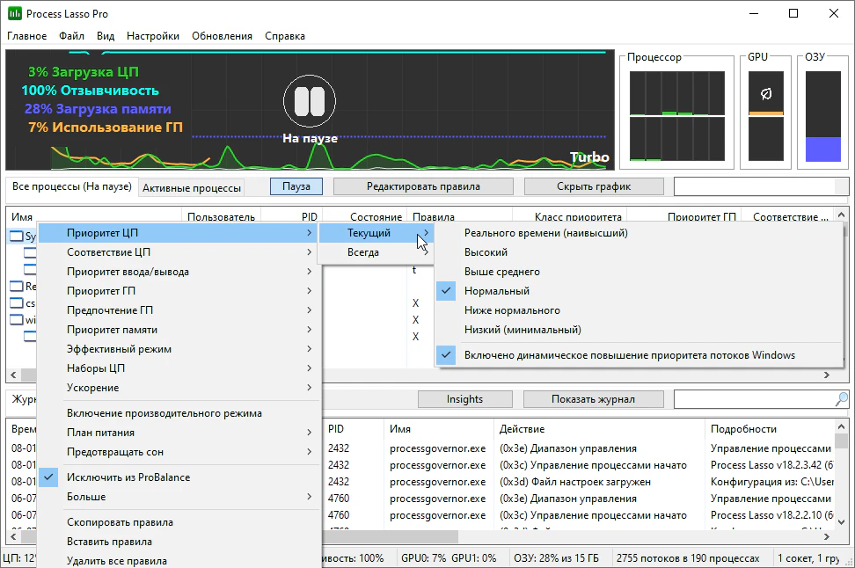Expand Предотвращать сон submenu
Screen dimensions: 855x568
pyautogui.click(x=179, y=452)
